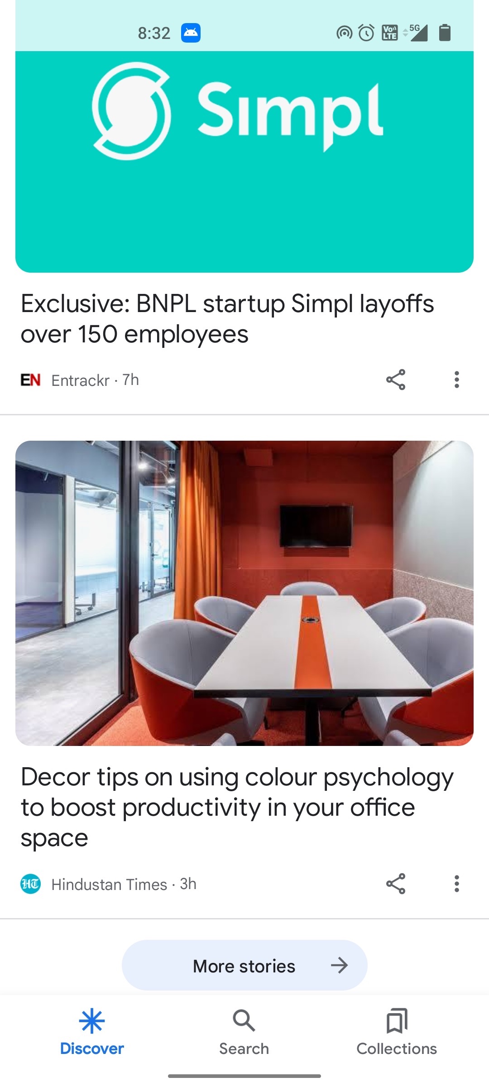The height and width of the screenshot is (1087, 489).
Task: Tap the Entrackr EN logo
Action: tap(31, 380)
